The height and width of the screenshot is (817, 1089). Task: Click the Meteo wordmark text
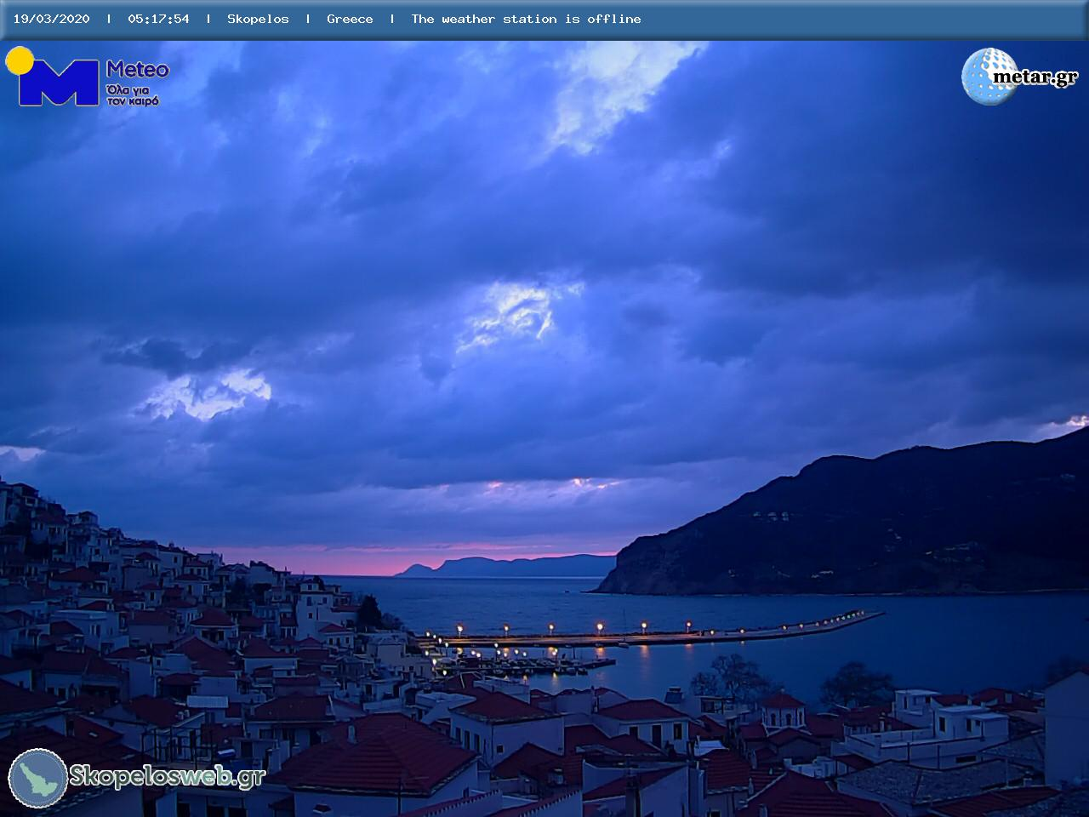click(x=137, y=69)
